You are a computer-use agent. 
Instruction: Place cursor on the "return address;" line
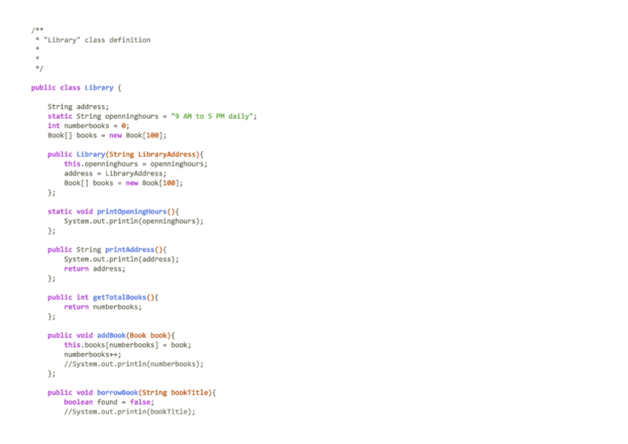click(94, 269)
